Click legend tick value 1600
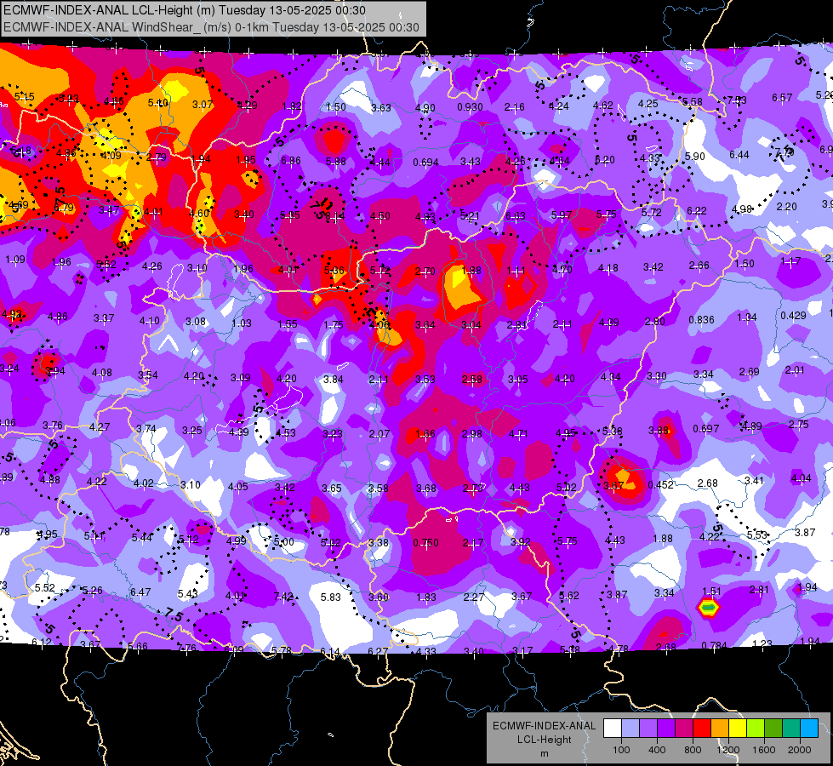 tap(763, 750)
